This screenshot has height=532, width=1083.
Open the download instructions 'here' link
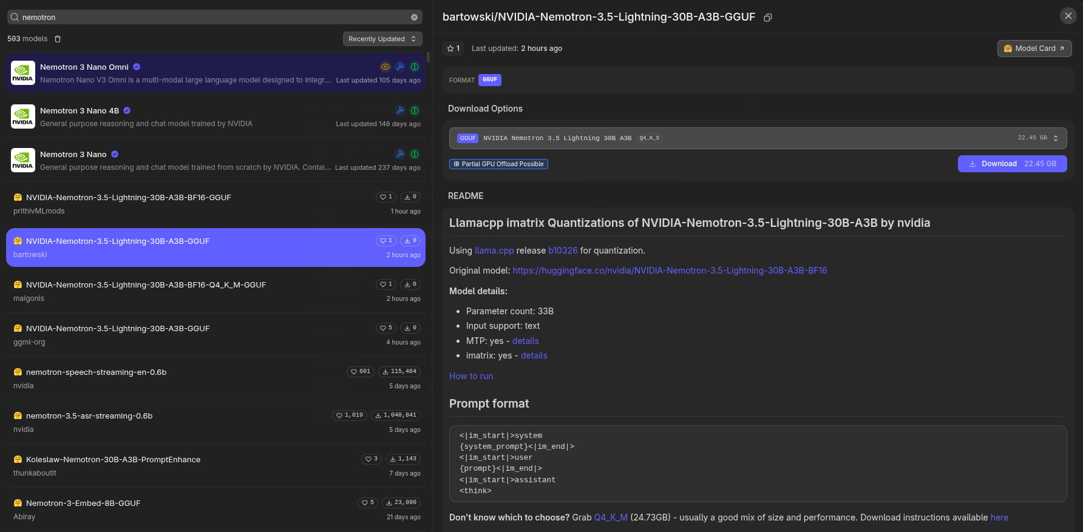click(999, 517)
